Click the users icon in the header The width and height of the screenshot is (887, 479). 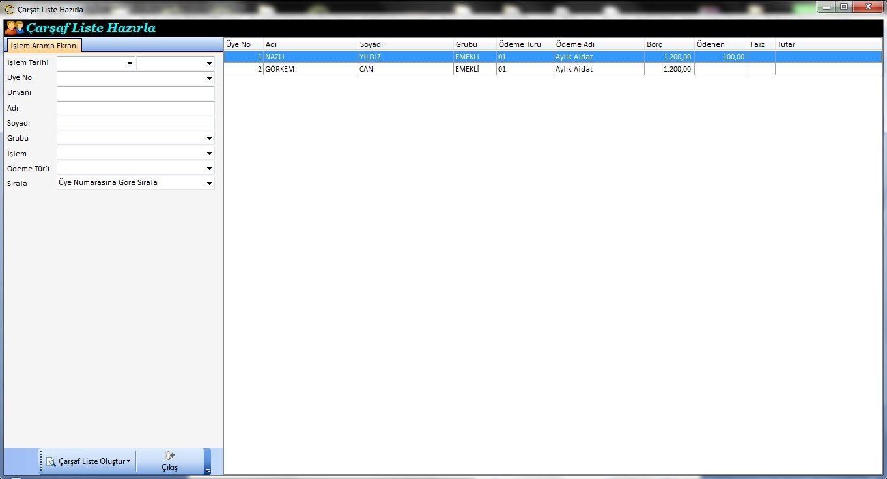[14, 28]
